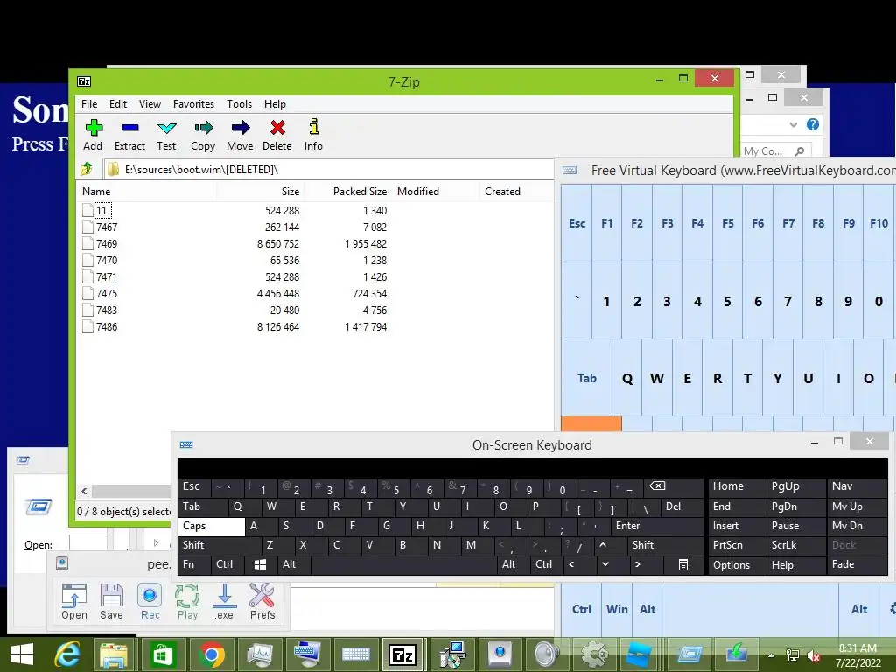896x672 pixels.
Task: Toggle right Shift key on On-Screen Keyboard
Action: click(665, 545)
